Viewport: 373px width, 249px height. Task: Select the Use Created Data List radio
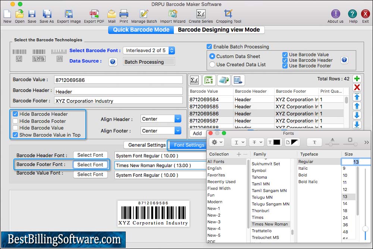click(212, 64)
